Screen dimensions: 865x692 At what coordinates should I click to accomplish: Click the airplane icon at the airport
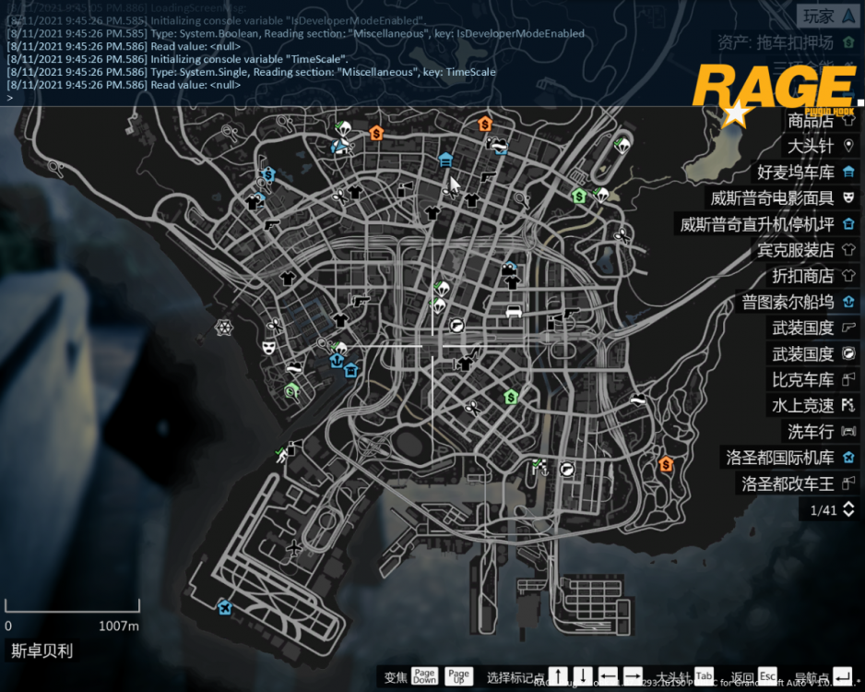[x=294, y=548]
